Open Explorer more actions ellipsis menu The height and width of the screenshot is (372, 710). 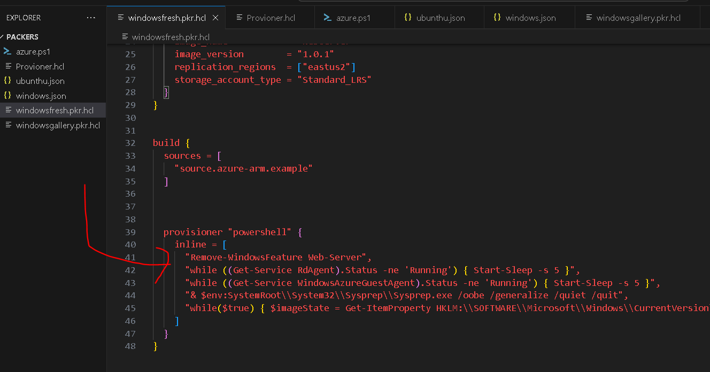pos(91,18)
